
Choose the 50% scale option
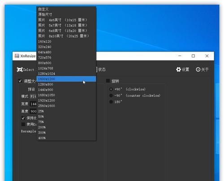(x=66, y=116)
